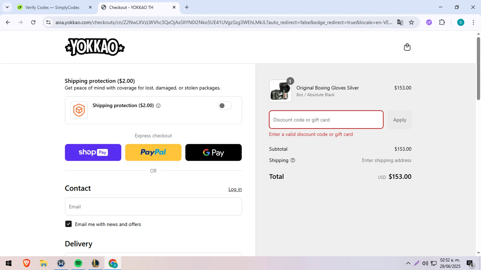Screen dimensions: 481x270
Task: Open the Windows Start menu
Action: (9, 263)
